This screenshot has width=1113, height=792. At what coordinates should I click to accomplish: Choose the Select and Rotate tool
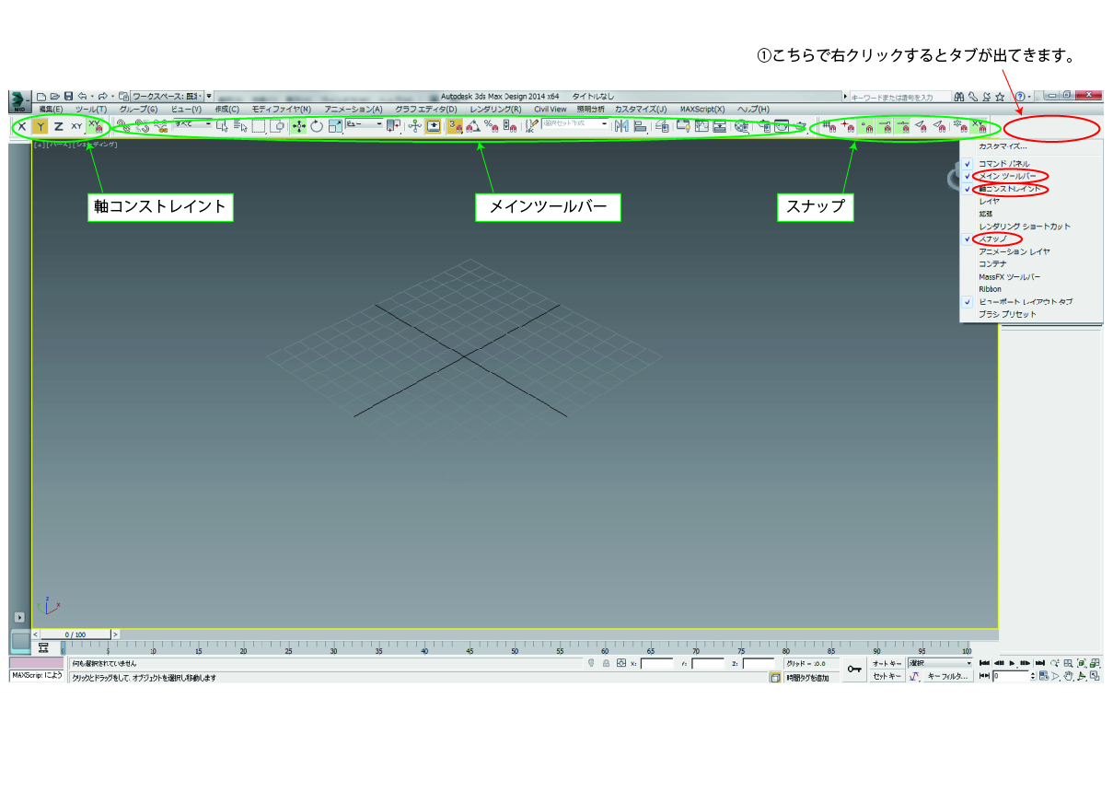tap(317, 126)
